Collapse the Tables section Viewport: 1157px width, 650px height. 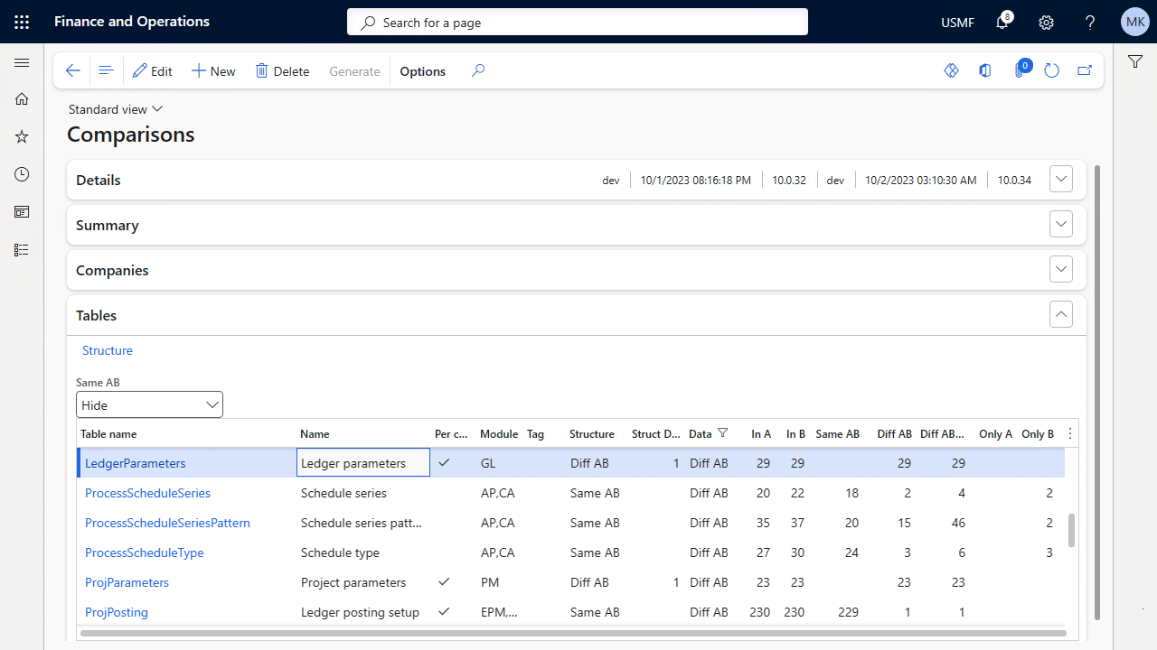1060,315
